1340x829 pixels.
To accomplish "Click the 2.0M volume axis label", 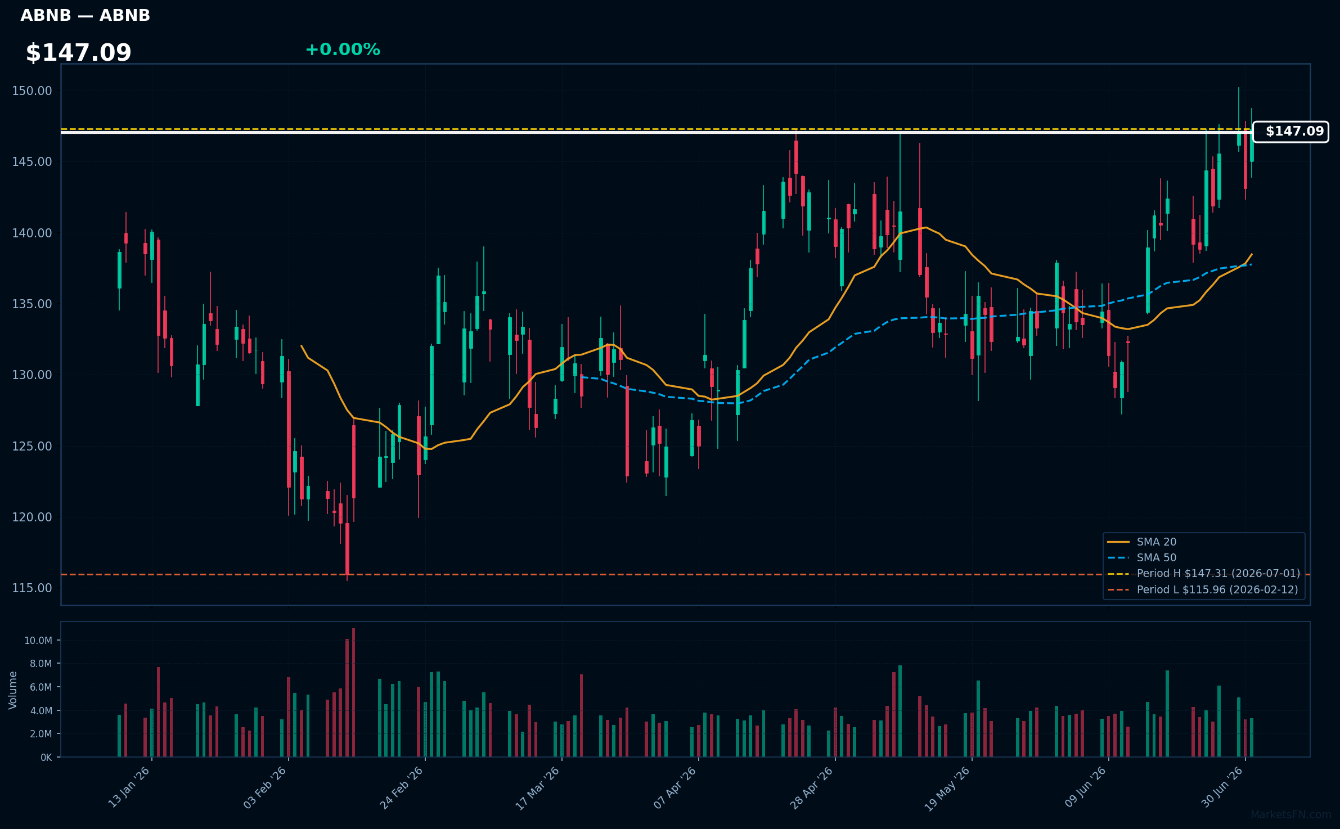I will coord(41,734).
